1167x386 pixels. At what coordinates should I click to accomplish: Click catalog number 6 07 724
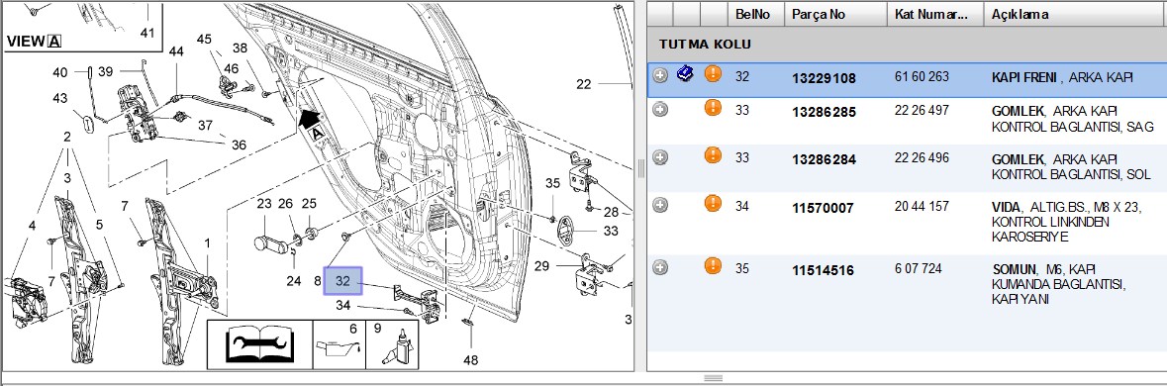[919, 268]
